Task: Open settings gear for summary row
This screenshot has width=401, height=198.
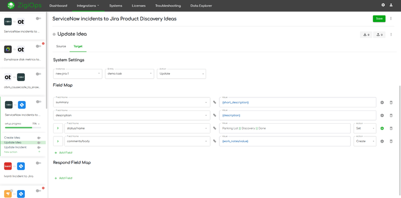Action: 382,102
